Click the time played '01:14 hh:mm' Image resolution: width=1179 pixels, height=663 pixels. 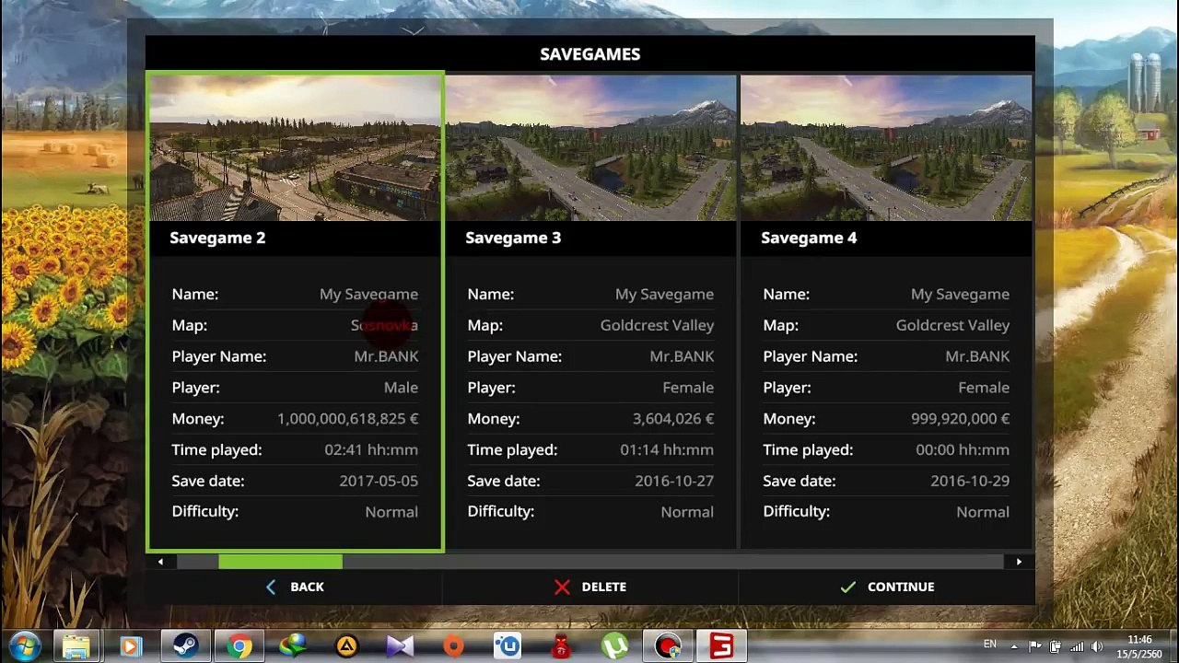[667, 450]
